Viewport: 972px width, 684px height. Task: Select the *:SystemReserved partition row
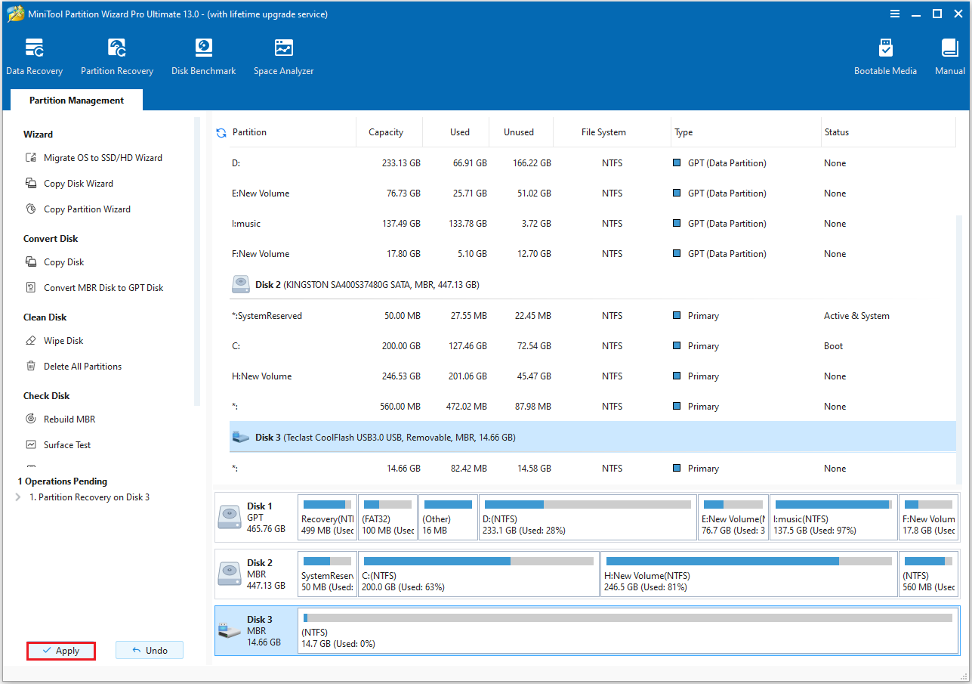(x=593, y=316)
